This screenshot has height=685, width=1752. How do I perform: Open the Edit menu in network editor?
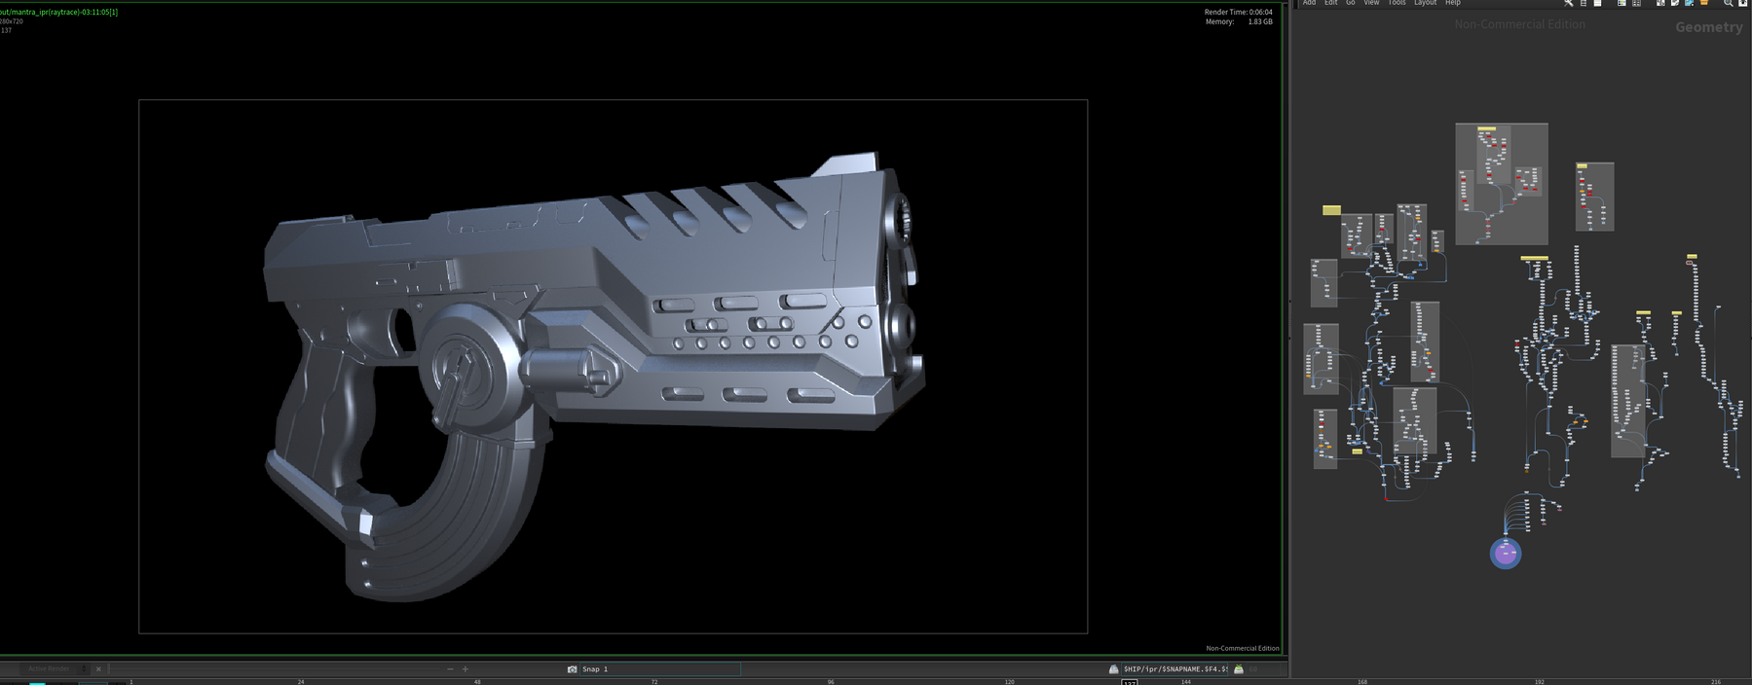click(1330, 3)
